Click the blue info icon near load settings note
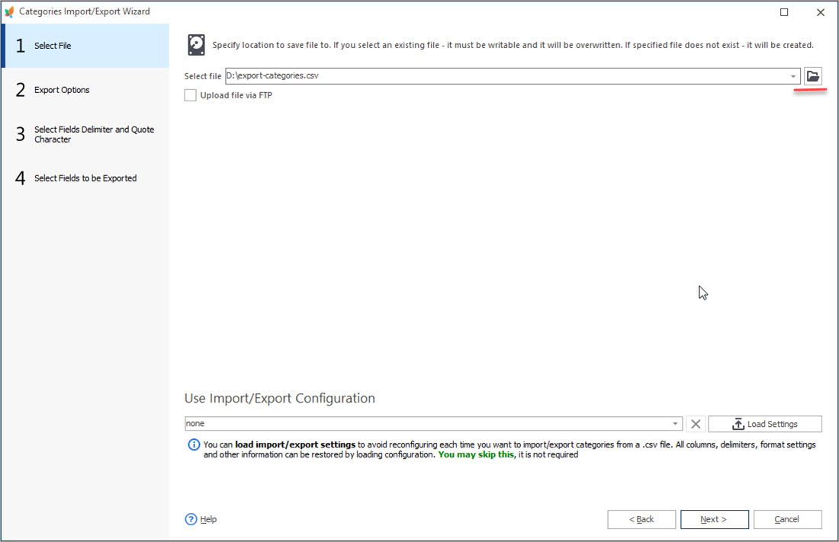This screenshot has width=839, height=542. tap(194, 444)
